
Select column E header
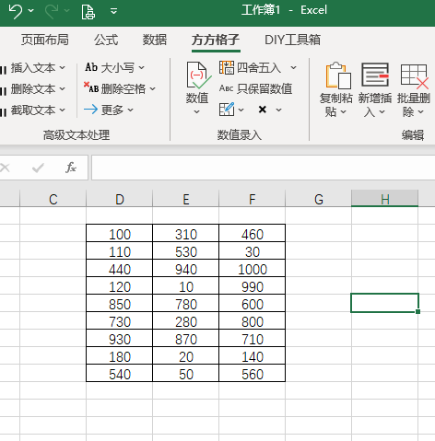[186, 199]
